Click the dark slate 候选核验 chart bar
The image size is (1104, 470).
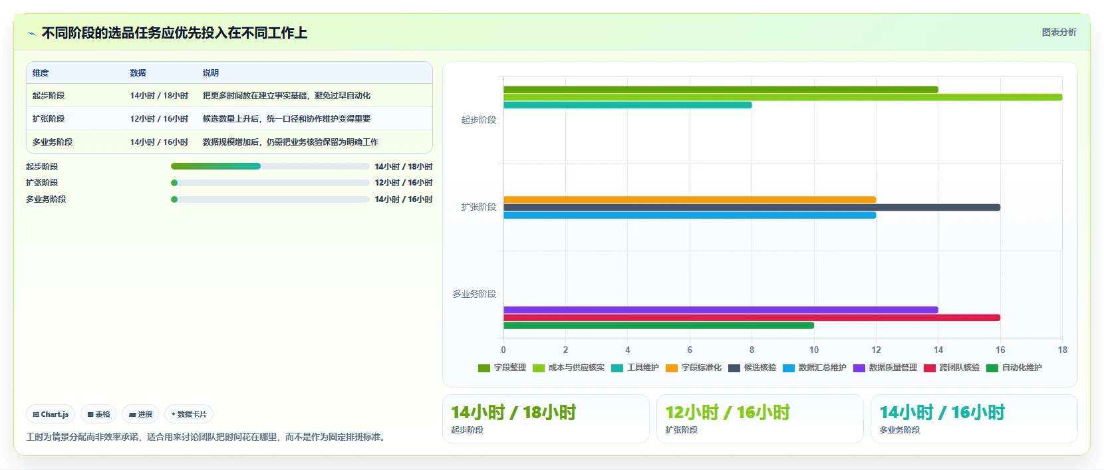coord(752,207)
